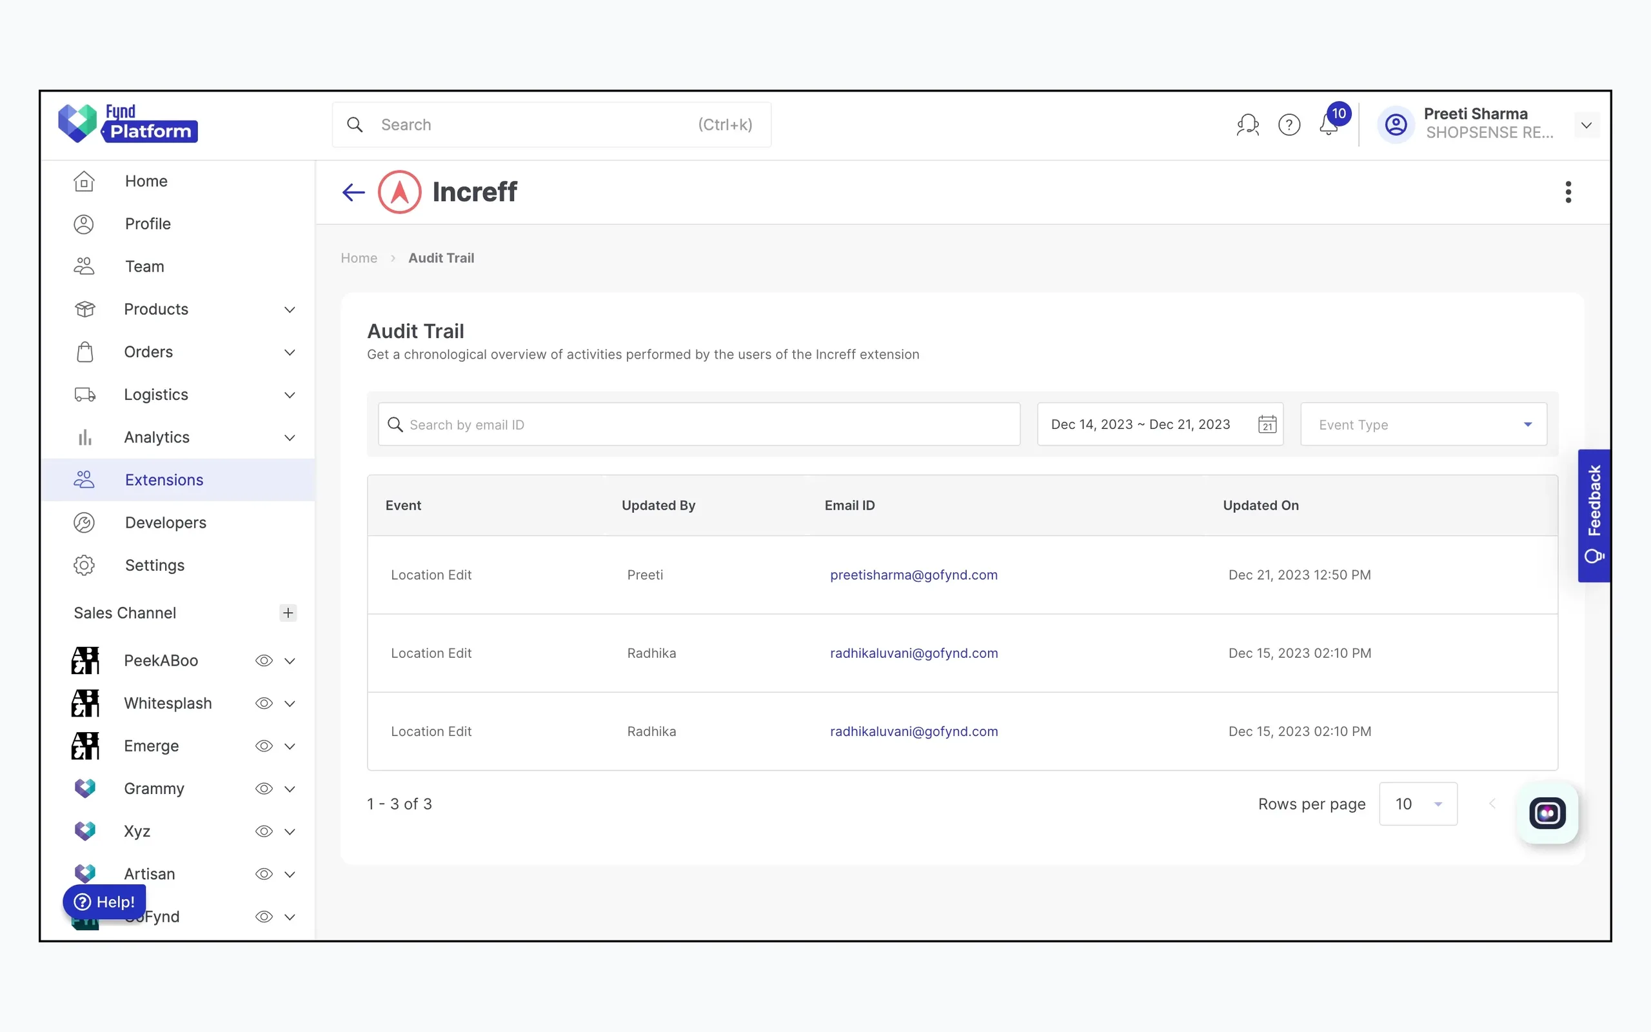Click the Home house icon in the sidebar
The image size is (1651, 1032).
pyautogui.click(x=84, y=181)
